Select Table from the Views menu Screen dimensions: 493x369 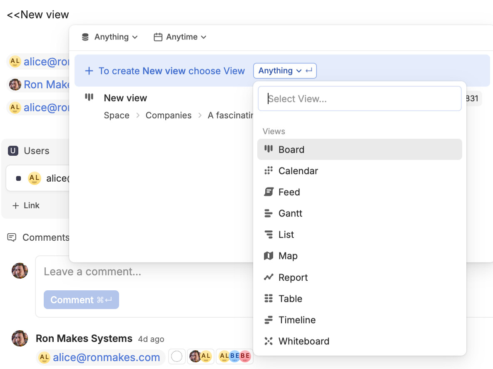(290, 299)
